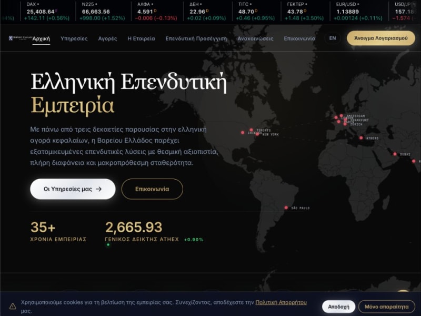The width and height of the screenshot is (421, 316).
Task: Click the Ελληνική Επενδυτική heading
Action: (128, 82)
